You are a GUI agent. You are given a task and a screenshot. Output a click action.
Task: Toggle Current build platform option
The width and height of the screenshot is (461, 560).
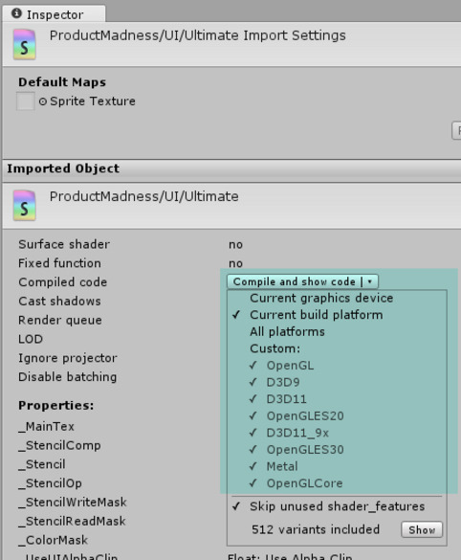[x=317, y=315]
